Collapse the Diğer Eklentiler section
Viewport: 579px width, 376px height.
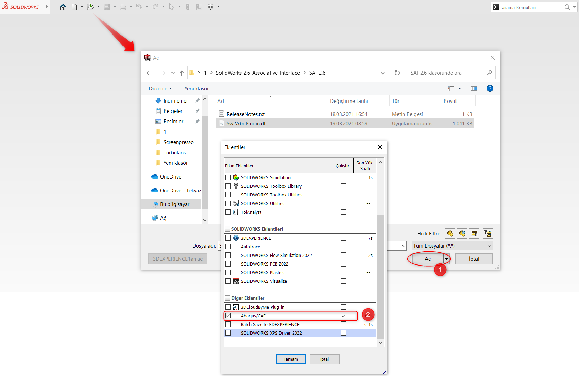(x=227, y=298)
